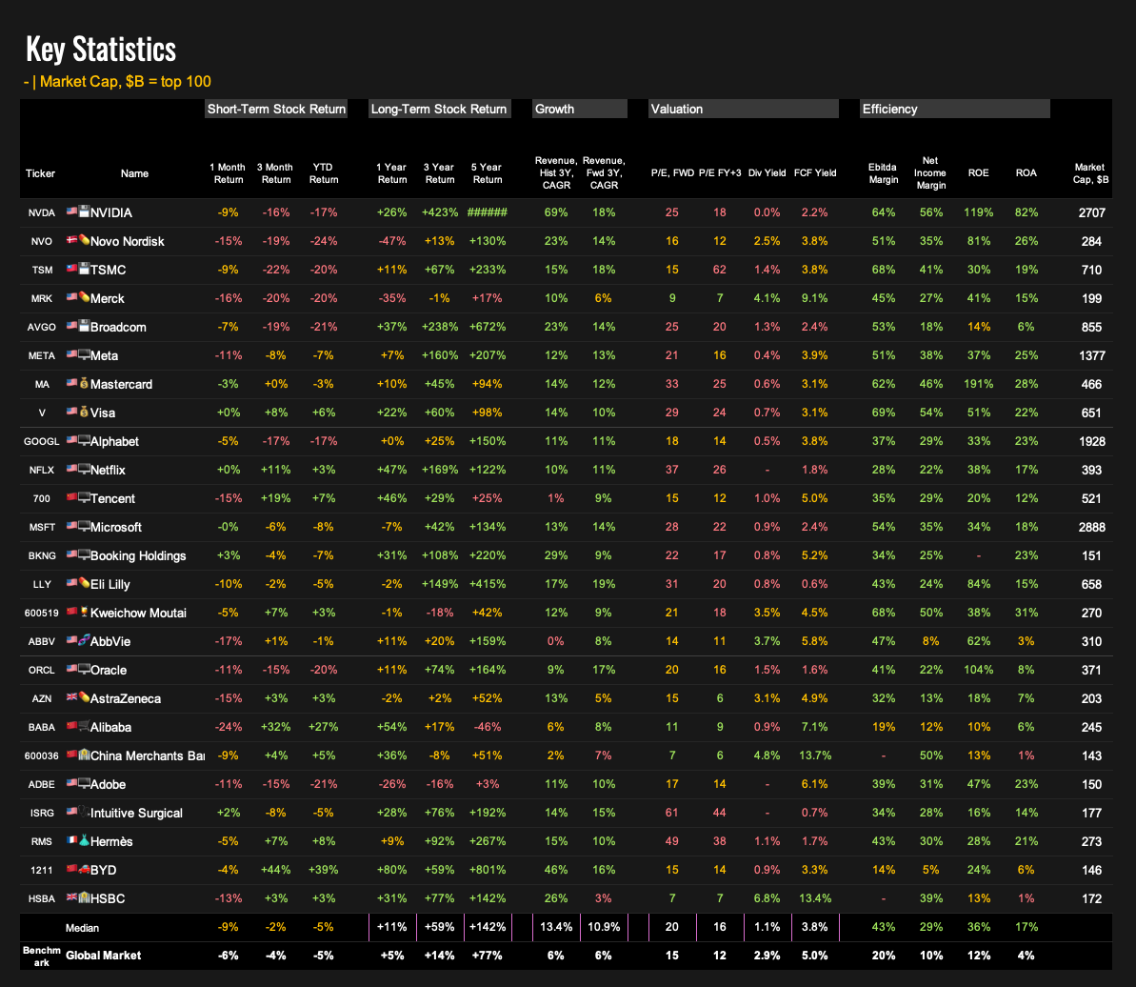
Task: Click the bank icon beside China Merchants Bank
Action: (x=84, y=755)
